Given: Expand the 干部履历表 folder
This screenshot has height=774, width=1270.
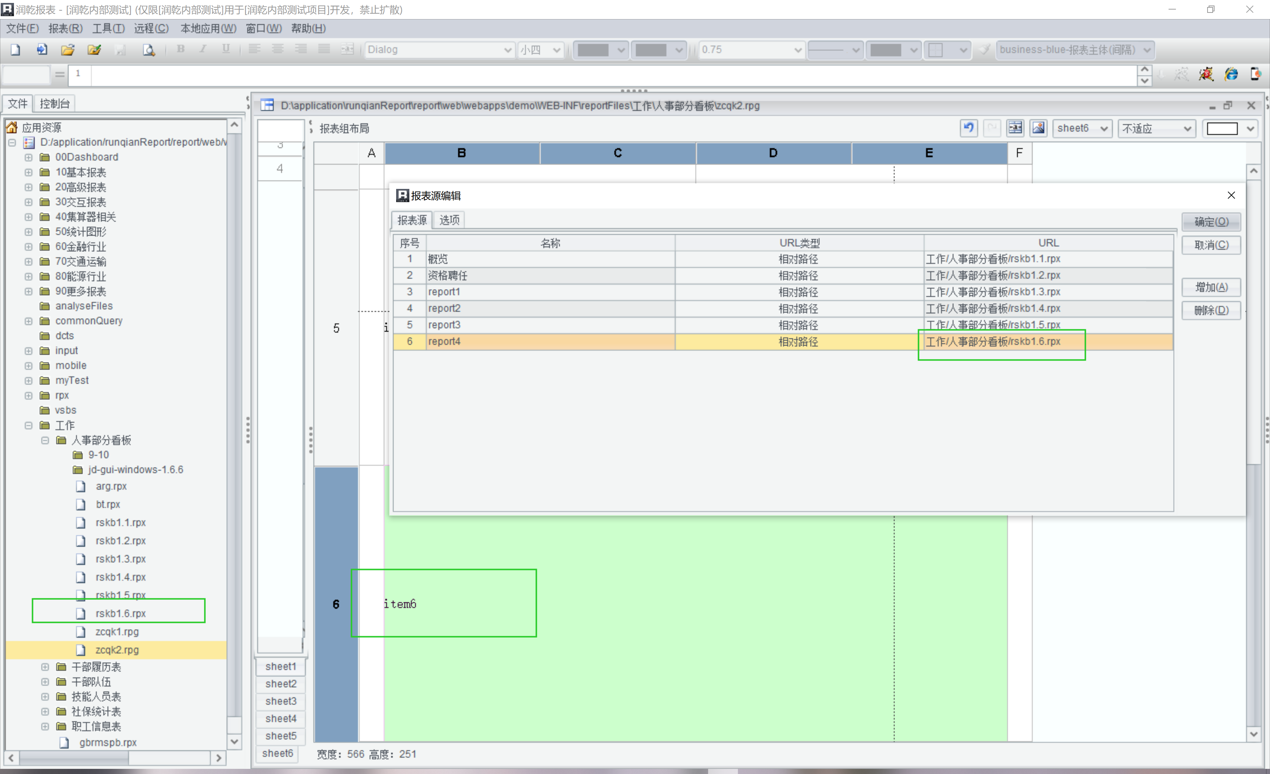Looking at the screenshot, I should click(45, 667).
